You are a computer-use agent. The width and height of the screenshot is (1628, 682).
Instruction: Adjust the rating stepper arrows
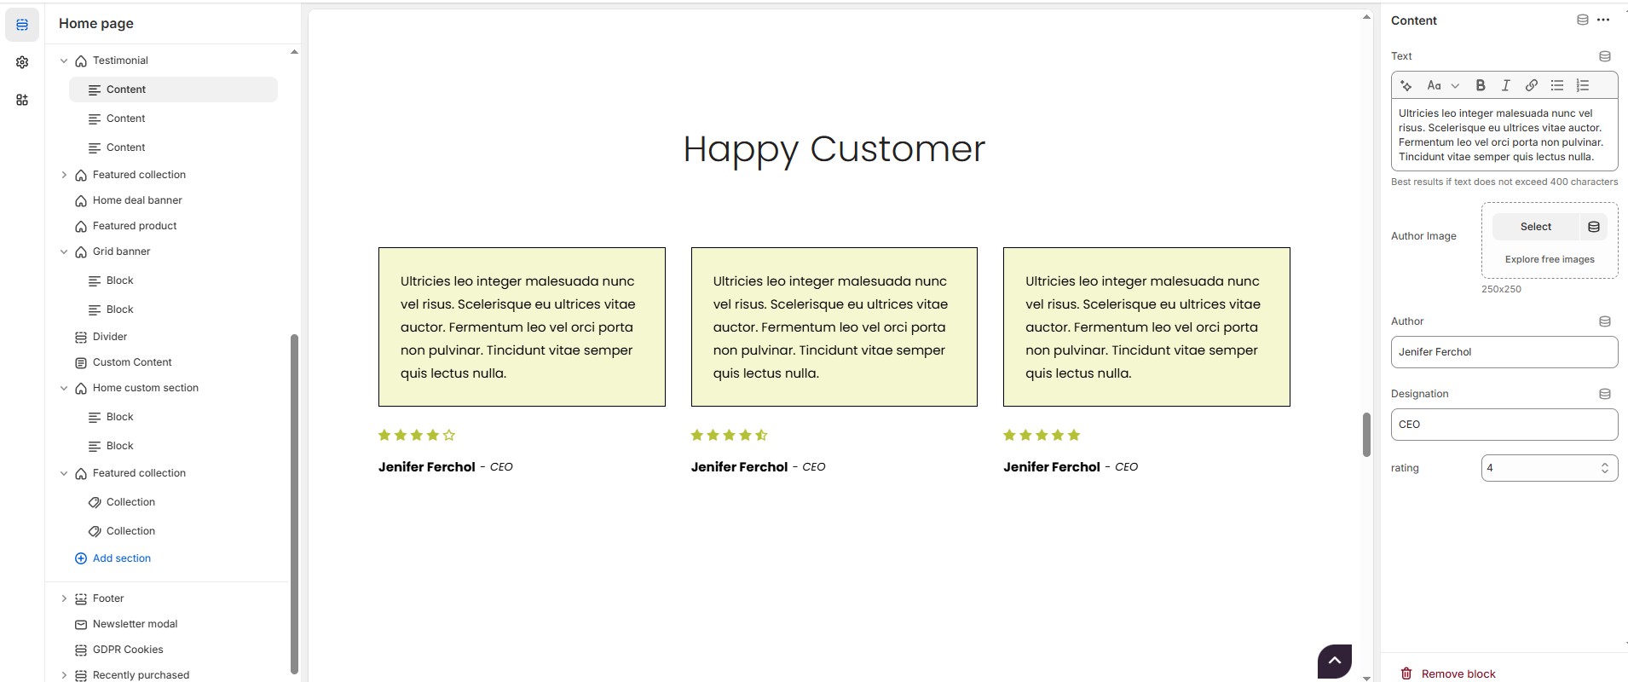1604,468
